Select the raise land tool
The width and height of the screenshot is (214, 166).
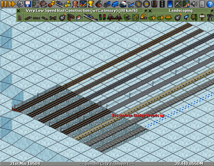coord(160,17)
